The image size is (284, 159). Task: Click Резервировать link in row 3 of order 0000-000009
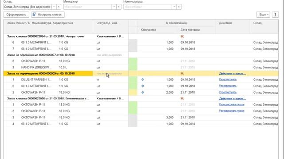[228, 92]
